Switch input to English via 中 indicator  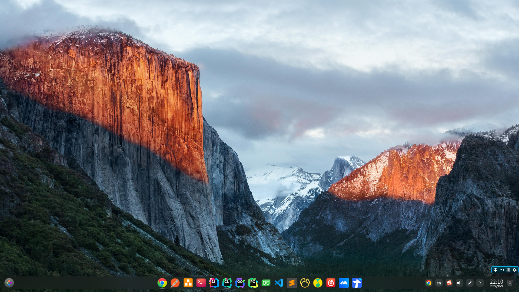pyautogui.click(x=495, y=270)
